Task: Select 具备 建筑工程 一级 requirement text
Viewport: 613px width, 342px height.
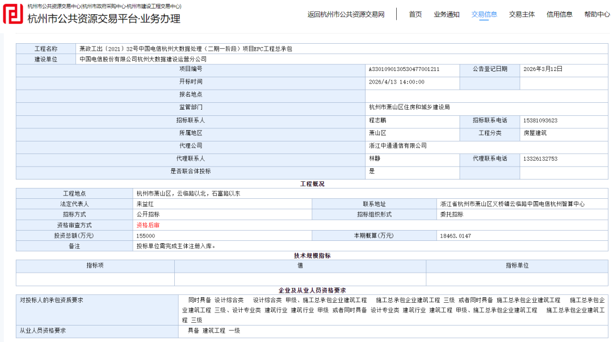Action: coord(214,331)
